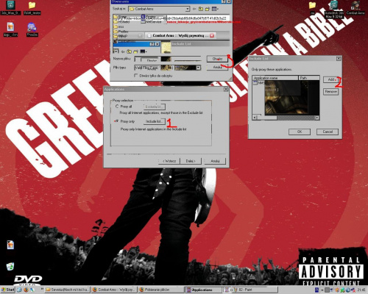Expand the Szukaj w Combat Arms dropdown
Viewport: 368px width, 294px height.
click(x=188, y=9)
